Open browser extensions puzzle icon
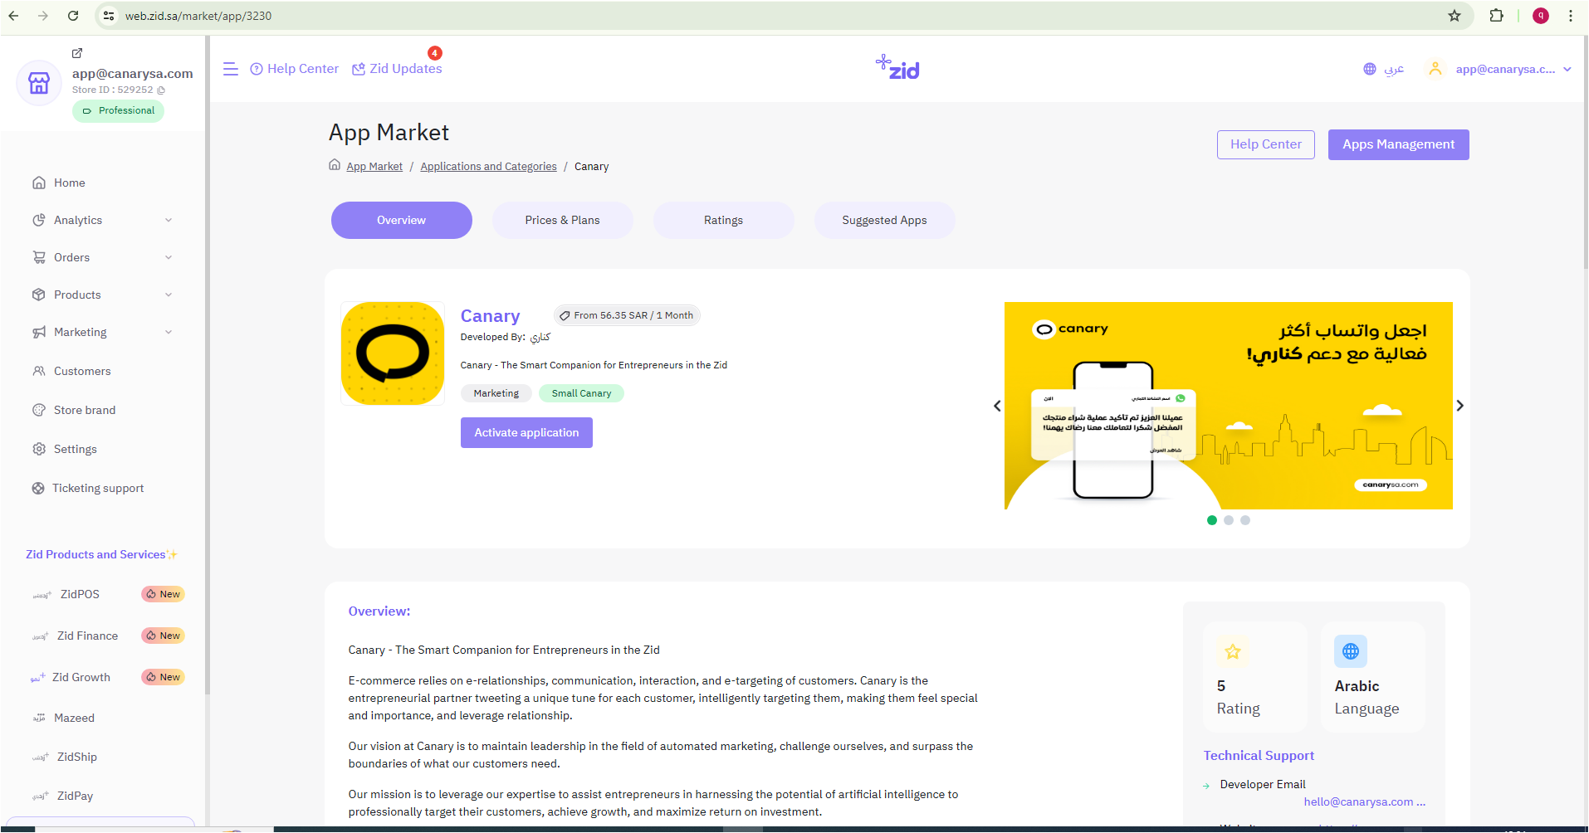Screen dimensions: 1589x833 pyautogui.click(x=1496, y=16)
